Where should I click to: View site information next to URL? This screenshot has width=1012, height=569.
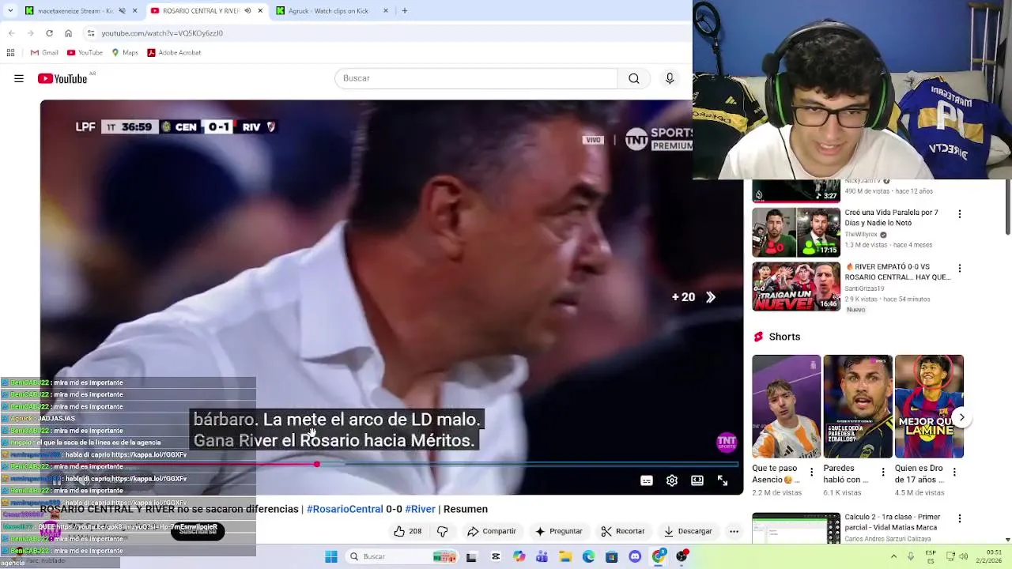click(x=91, y=33)
